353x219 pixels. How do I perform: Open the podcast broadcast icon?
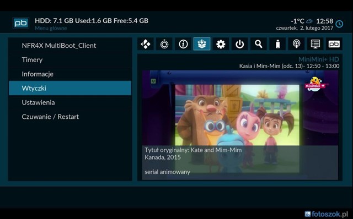pyautogui.click(x=297, y=44)
